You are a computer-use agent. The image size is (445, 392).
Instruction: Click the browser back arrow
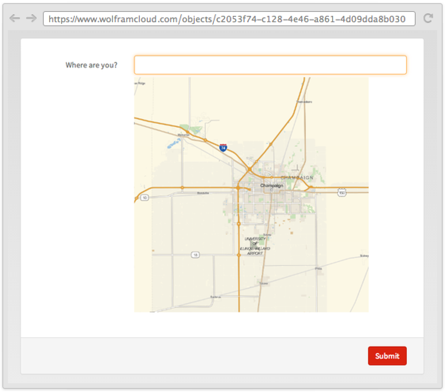click(x=14, y=18)
